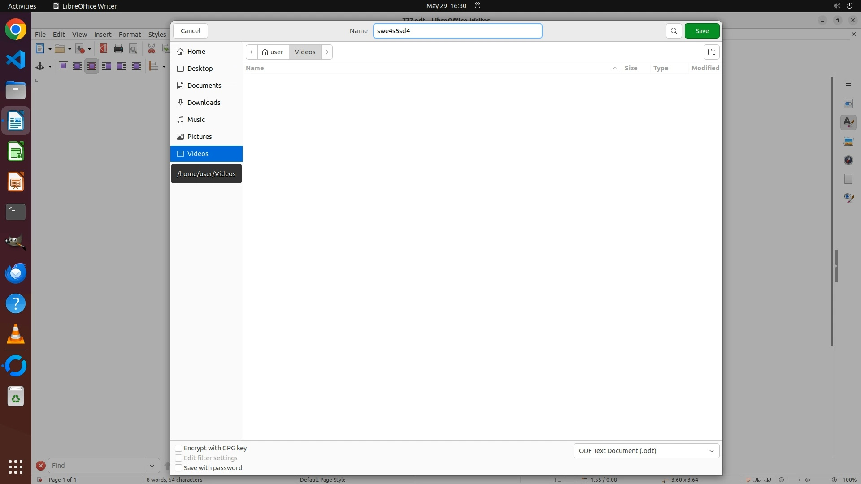Open the Gallery sidebar icon
The height and width of the screenshot is (484, 861).
tap(848, 141)
